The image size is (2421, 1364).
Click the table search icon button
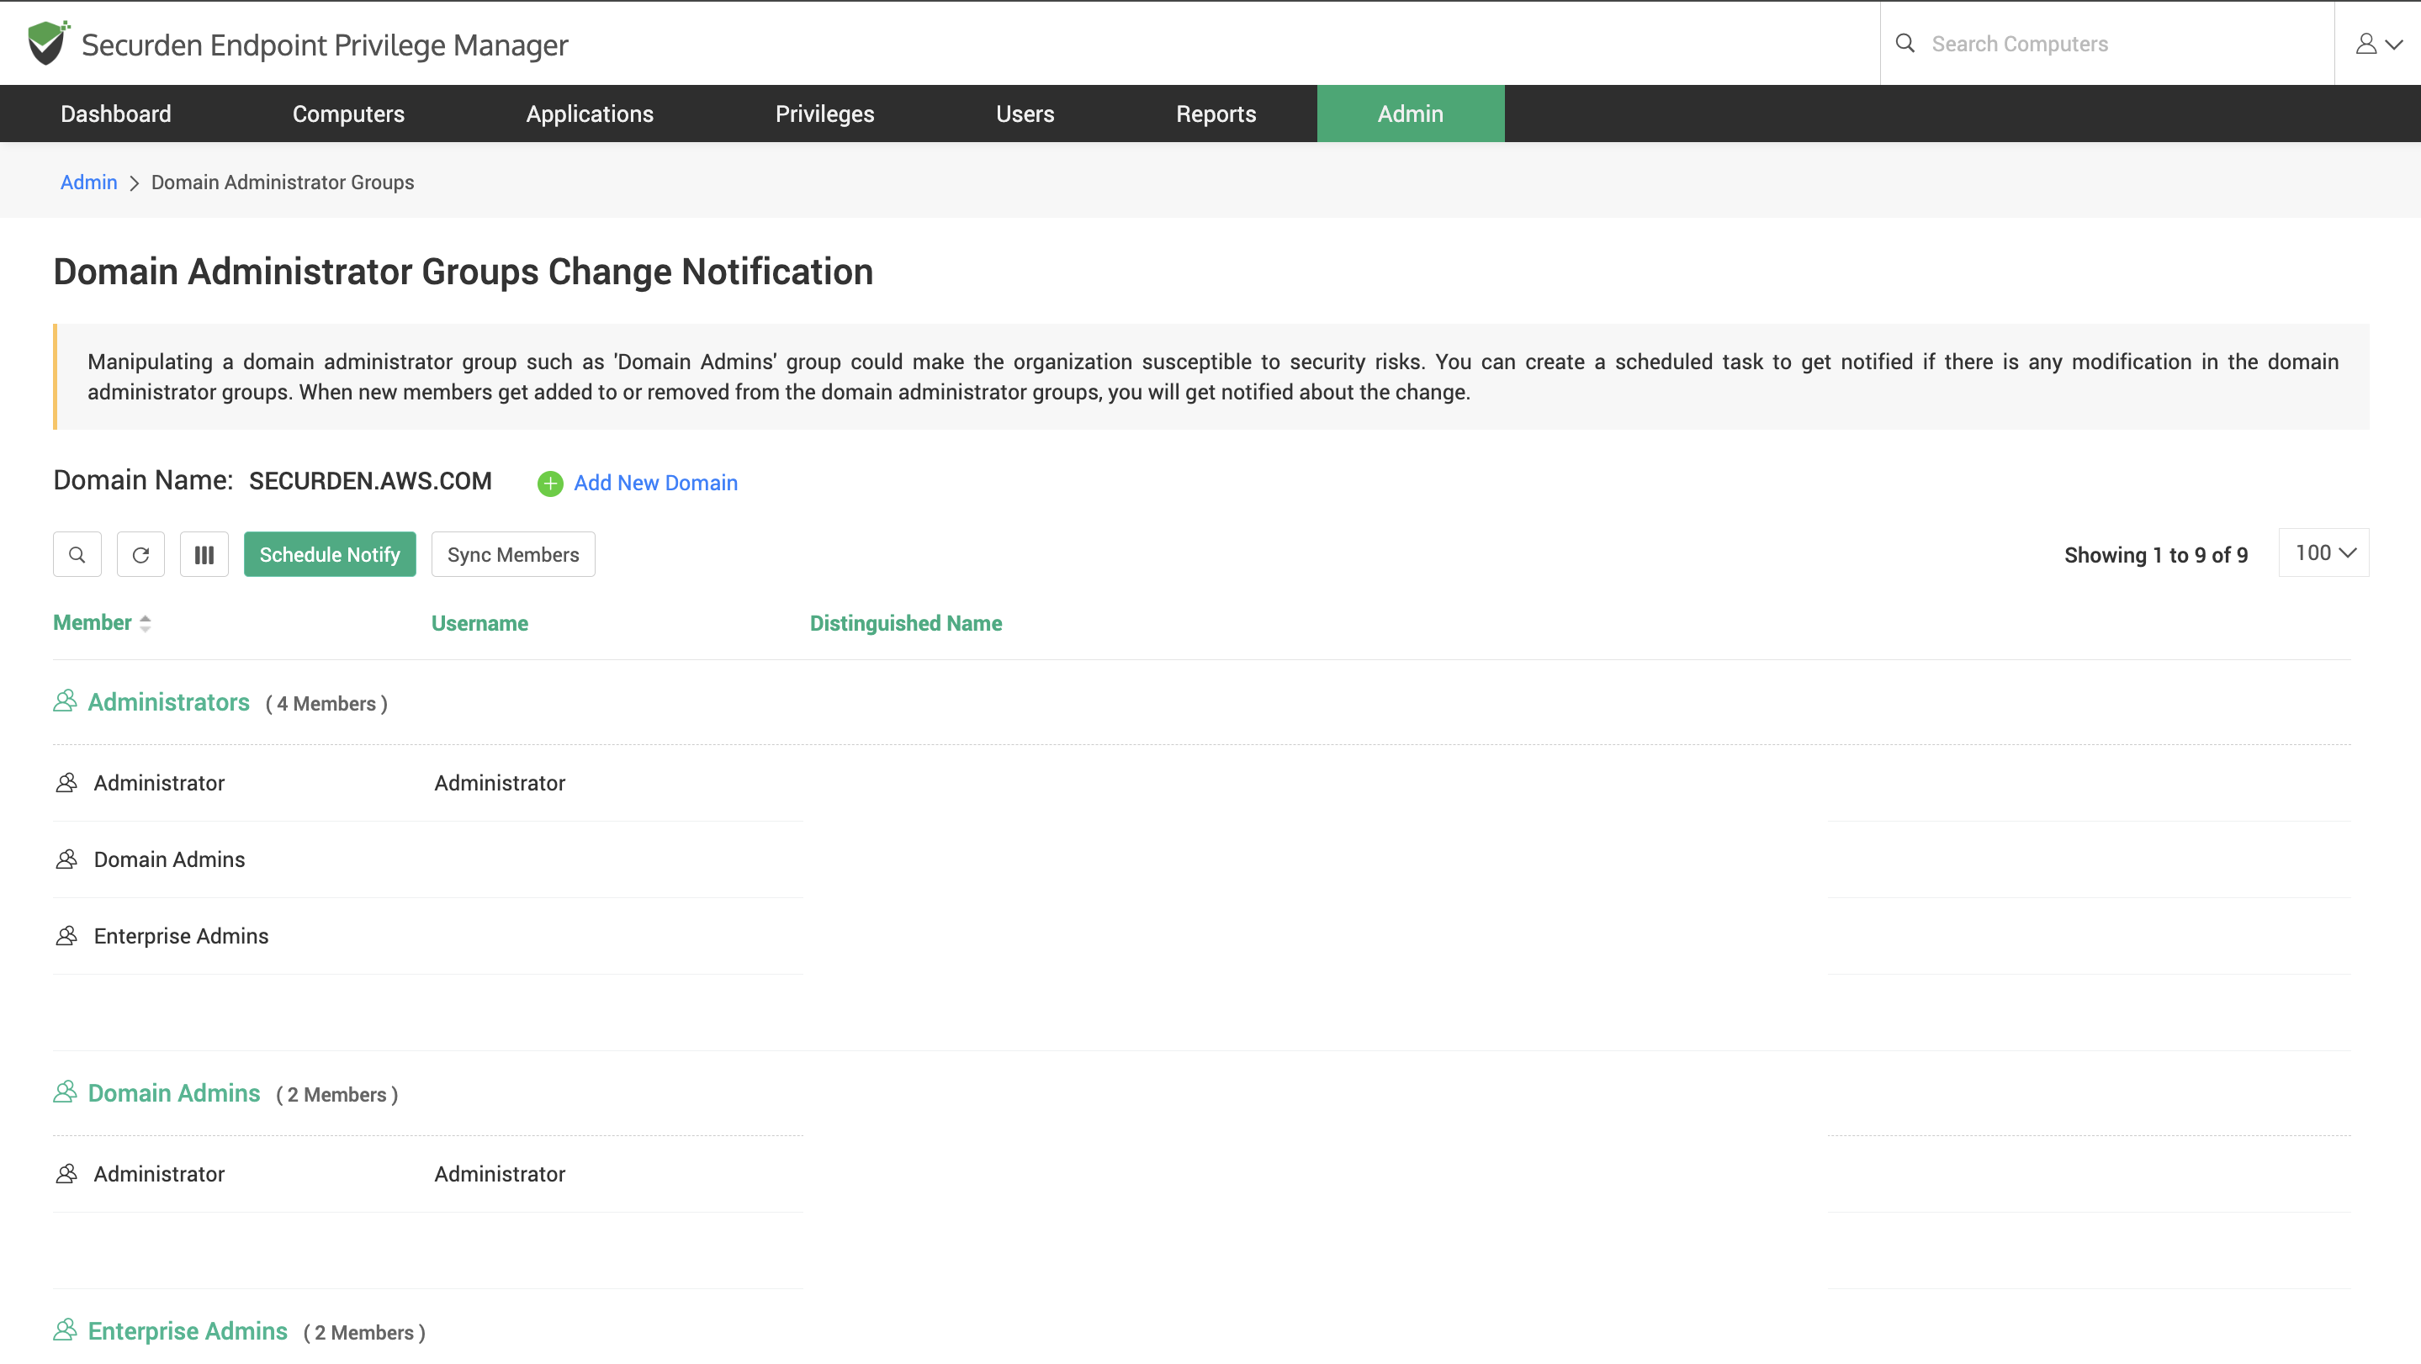[77, 554]
